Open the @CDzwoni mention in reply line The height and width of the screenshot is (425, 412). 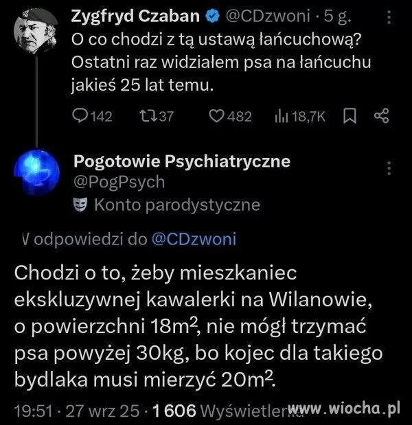click(192, 239)
